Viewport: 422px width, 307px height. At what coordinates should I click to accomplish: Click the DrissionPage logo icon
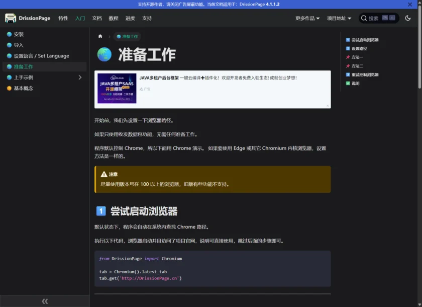coord(11,18)
